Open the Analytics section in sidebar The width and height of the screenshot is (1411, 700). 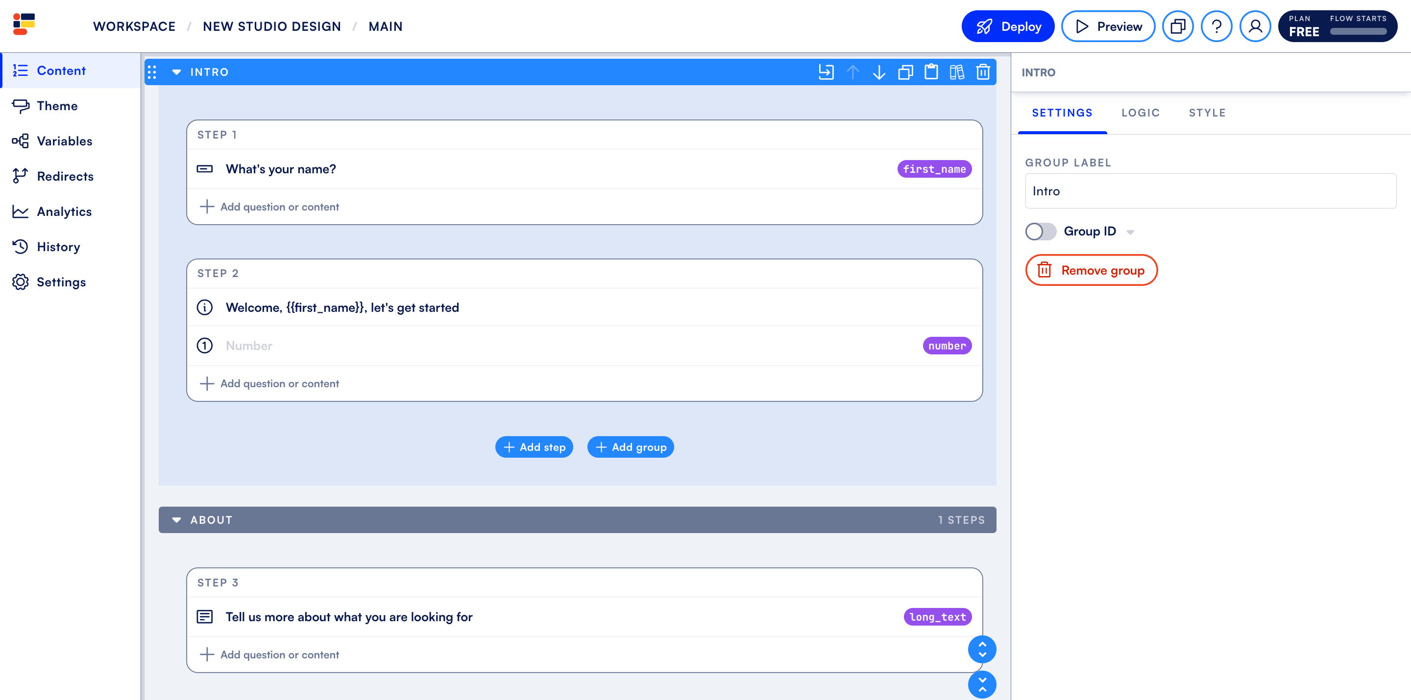[x=71, y=212]
